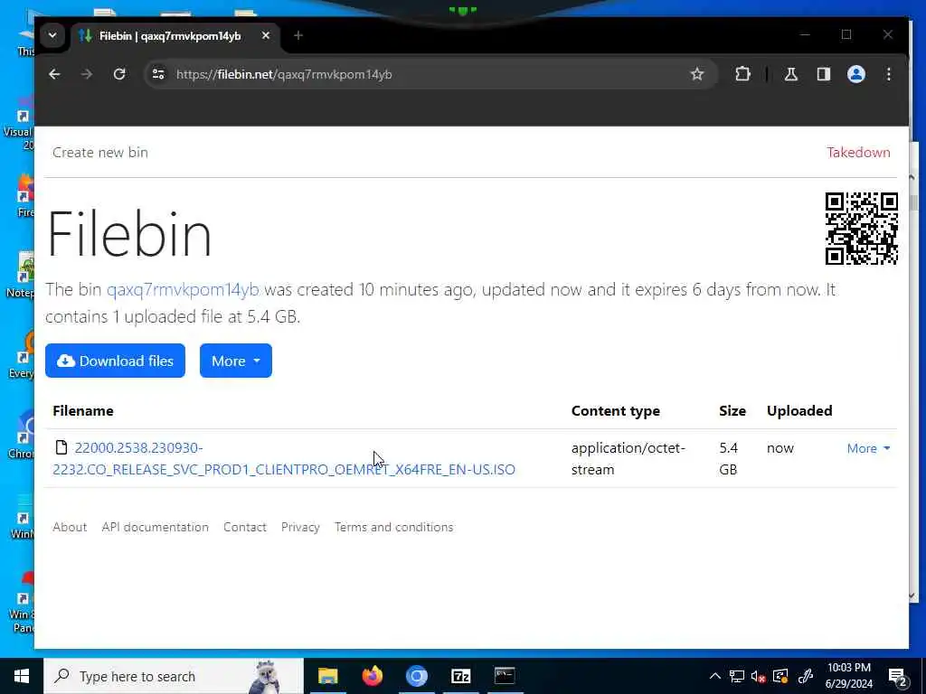The height and width of the screenshot is (694, 926).
Task: Click the Download files button
Action: coord(115,361)
